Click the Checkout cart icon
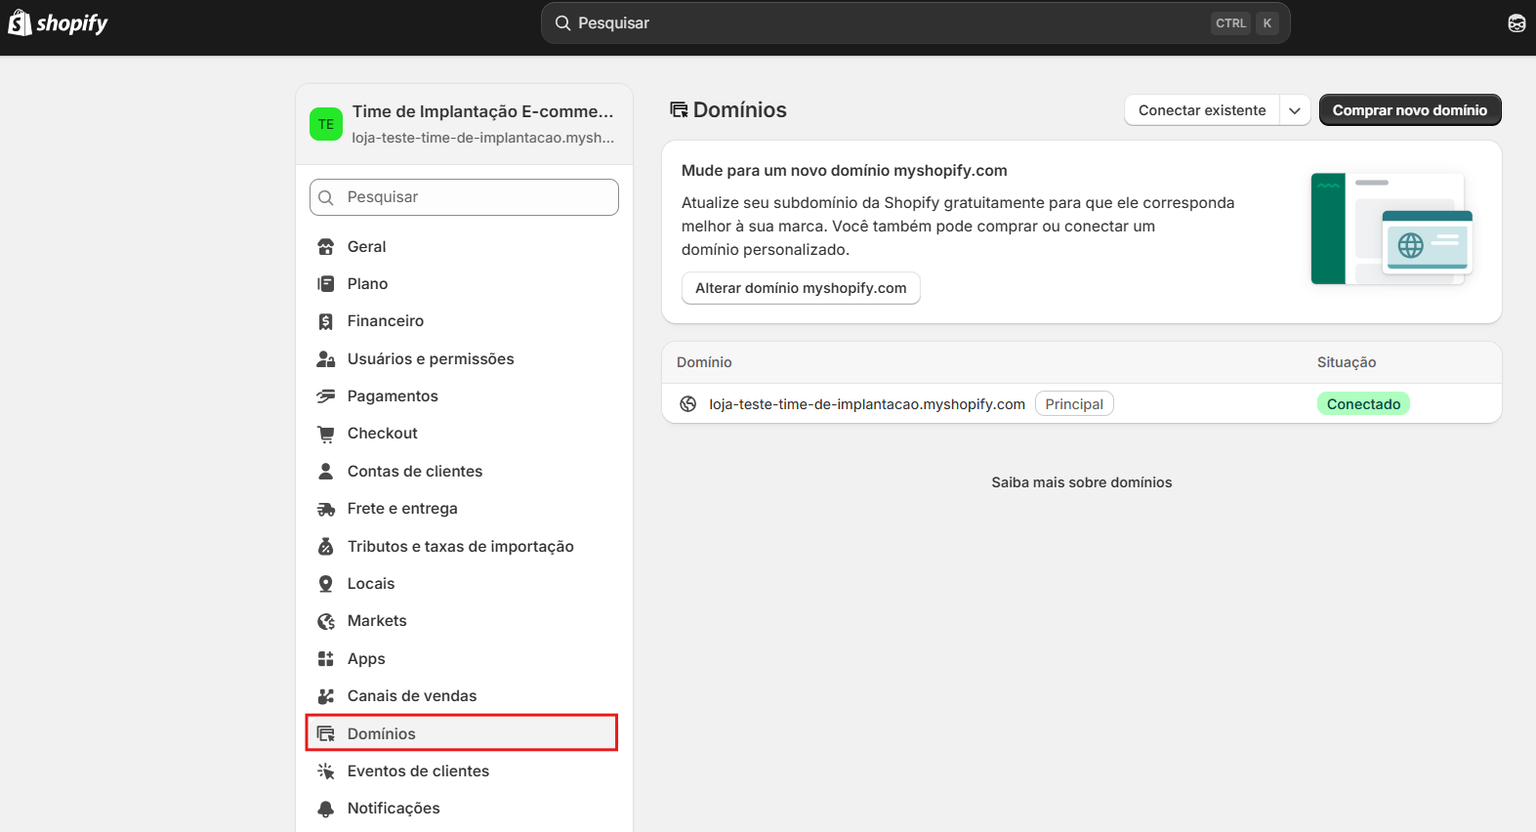The image size is (1536, 832). click(326, 434)
